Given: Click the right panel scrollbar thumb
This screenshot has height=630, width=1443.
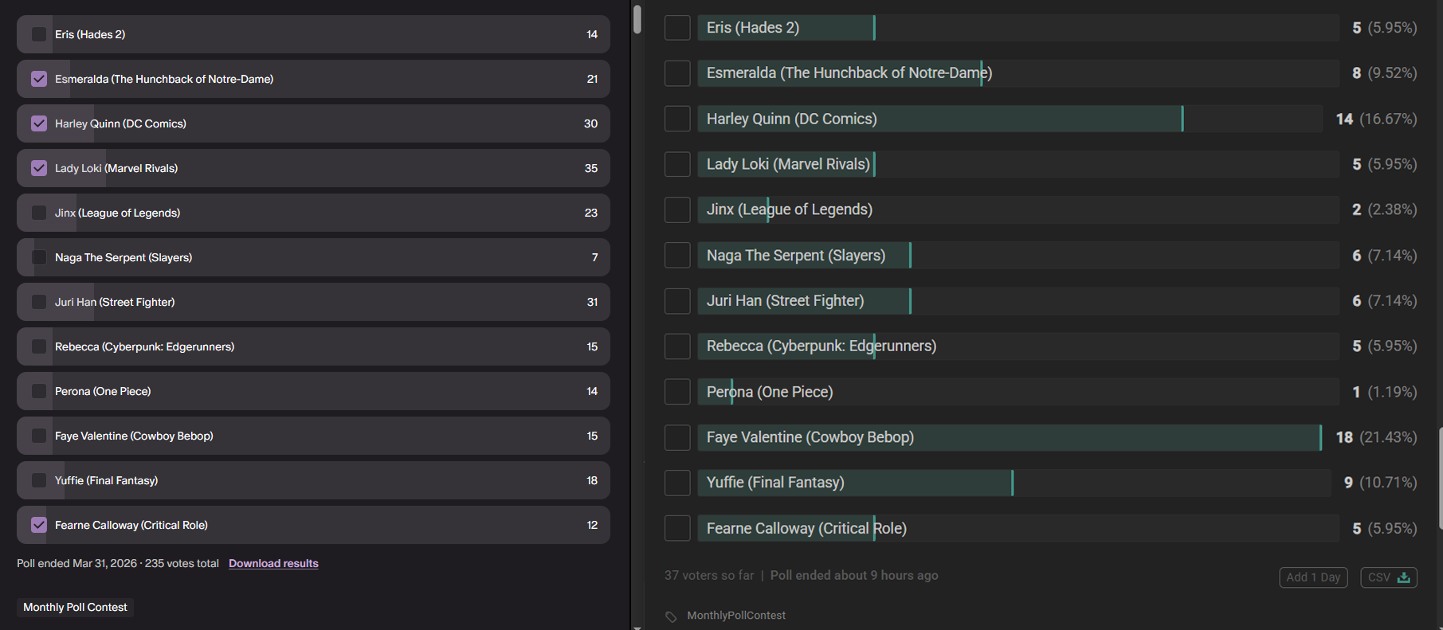Looking at the screenshot, I should tap(1440, 478).
